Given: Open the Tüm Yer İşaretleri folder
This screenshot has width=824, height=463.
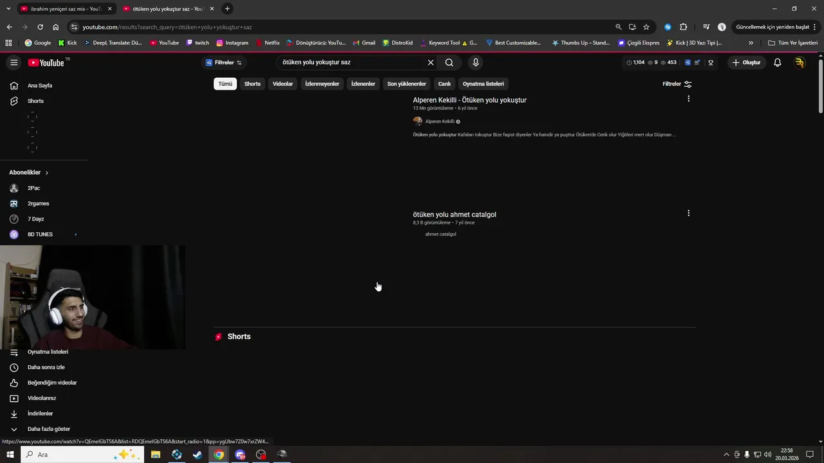Looking at the screenshot, I should coord(793,43).
